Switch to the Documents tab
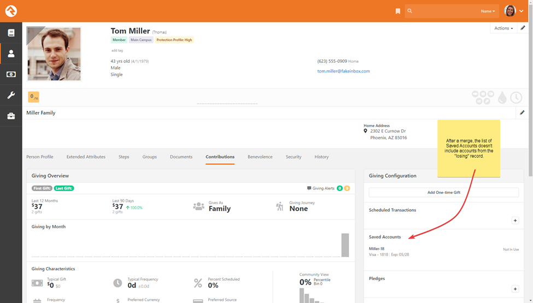The height and width of the screenshot is (303, 533). [x=181, y=157]
